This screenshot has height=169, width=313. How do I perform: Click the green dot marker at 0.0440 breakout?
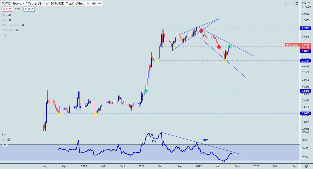[146, 91]
